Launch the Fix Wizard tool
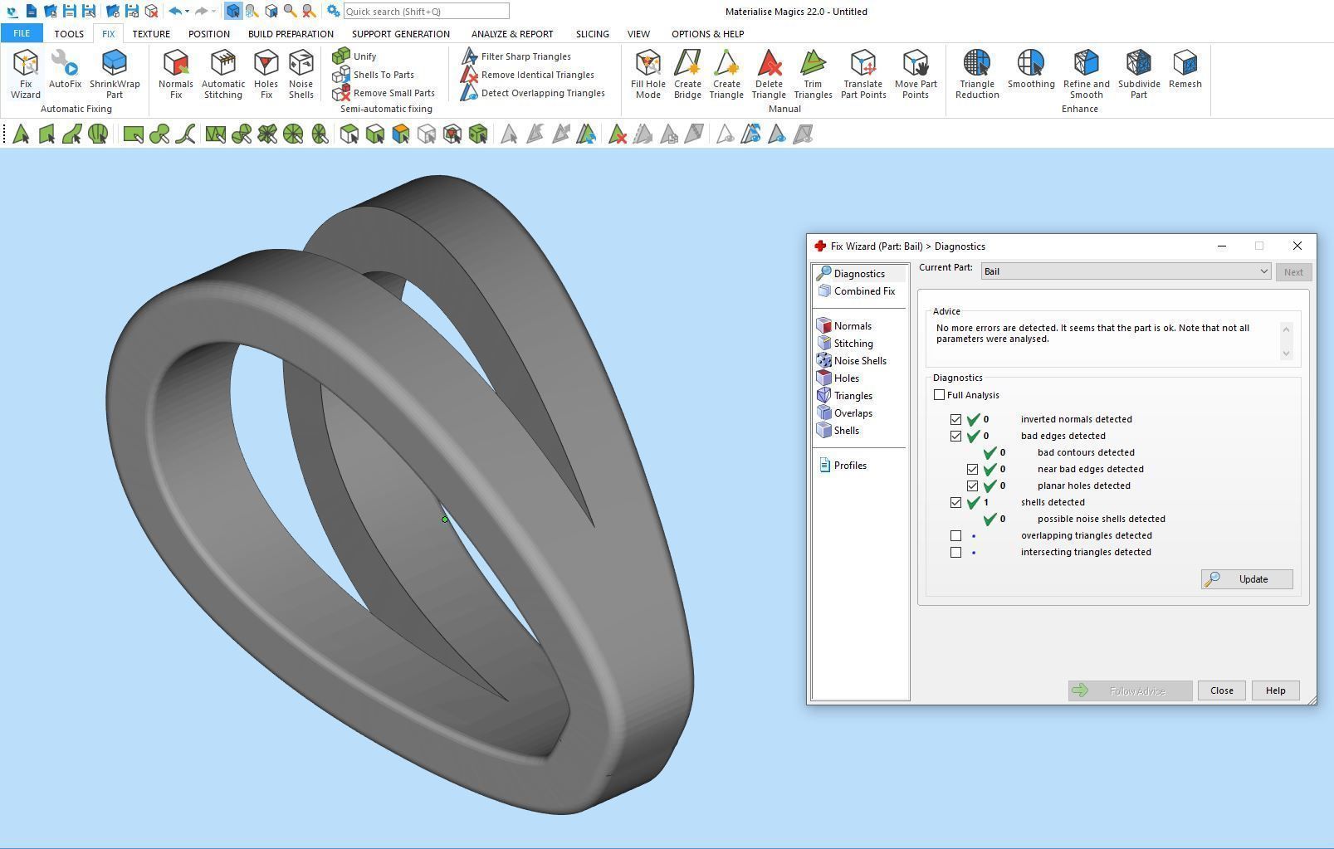 click(x=26, y=74)
